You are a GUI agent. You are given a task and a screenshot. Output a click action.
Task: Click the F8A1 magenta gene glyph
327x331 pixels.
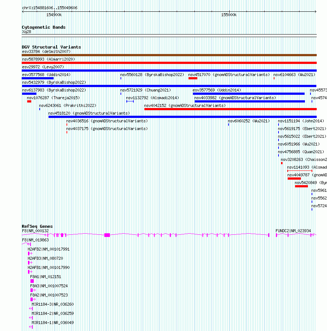(32, 281)
